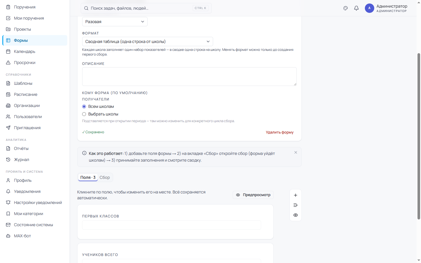Screen dimensions: 421x263
Task: Open Просрочки in the sidebar
Action: pyautogui.click(x=35, y=63)
